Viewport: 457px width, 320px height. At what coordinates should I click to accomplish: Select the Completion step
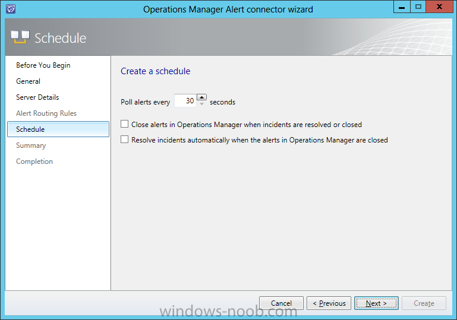pos(34,161)
